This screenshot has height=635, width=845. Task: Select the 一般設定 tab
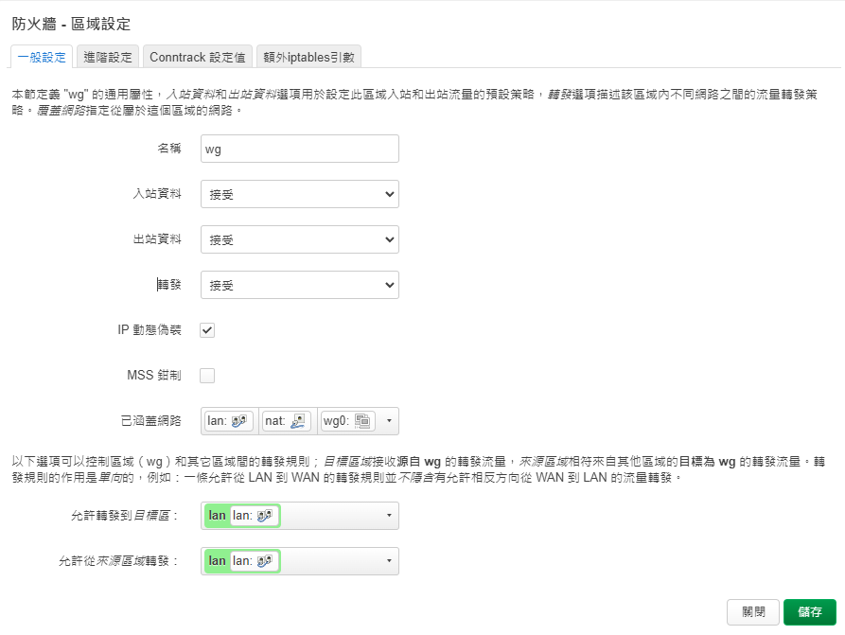click(x=42, y=57)
